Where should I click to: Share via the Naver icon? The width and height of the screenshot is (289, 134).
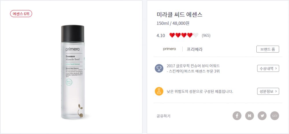click(249, 116)
